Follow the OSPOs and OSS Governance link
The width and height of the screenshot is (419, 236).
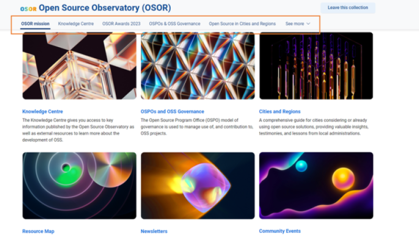coord(172,112)
